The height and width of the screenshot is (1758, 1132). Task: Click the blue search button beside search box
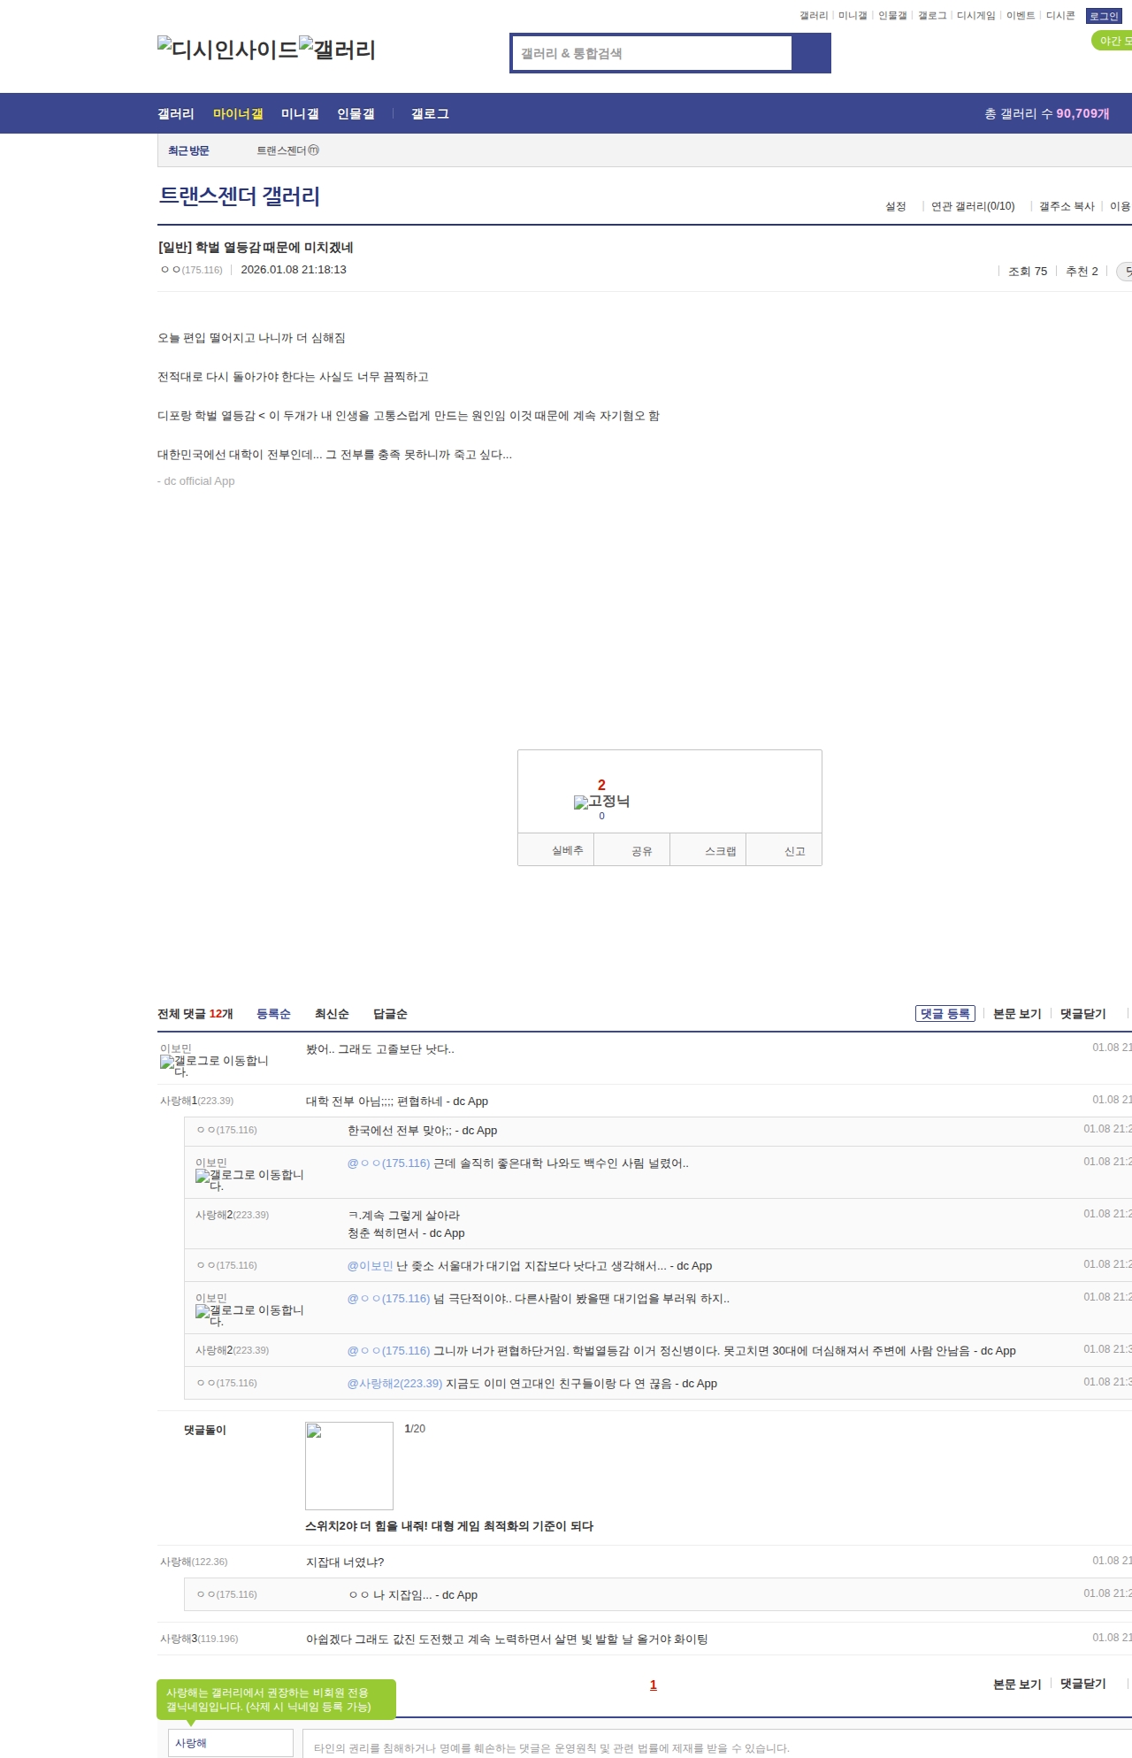[x=811, y=53]
